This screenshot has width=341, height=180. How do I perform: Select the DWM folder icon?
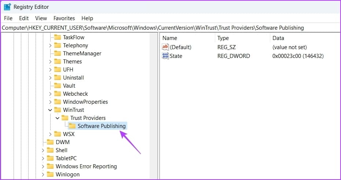pyautogui.click(x=50, y=142)
